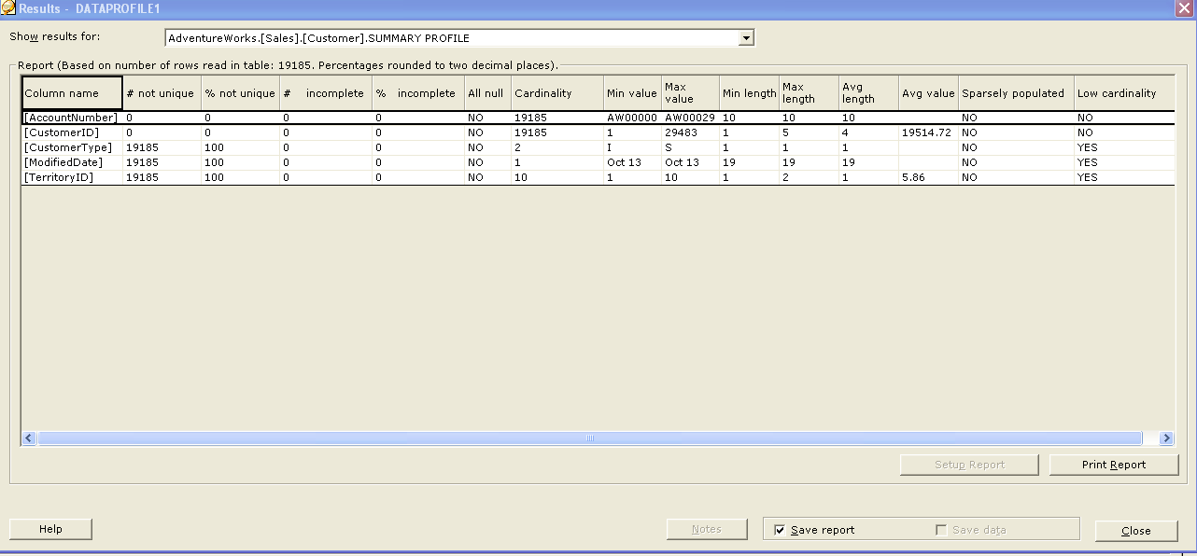Click the Help button
This screenshot has width=1197, height=556.
point(50,529)
